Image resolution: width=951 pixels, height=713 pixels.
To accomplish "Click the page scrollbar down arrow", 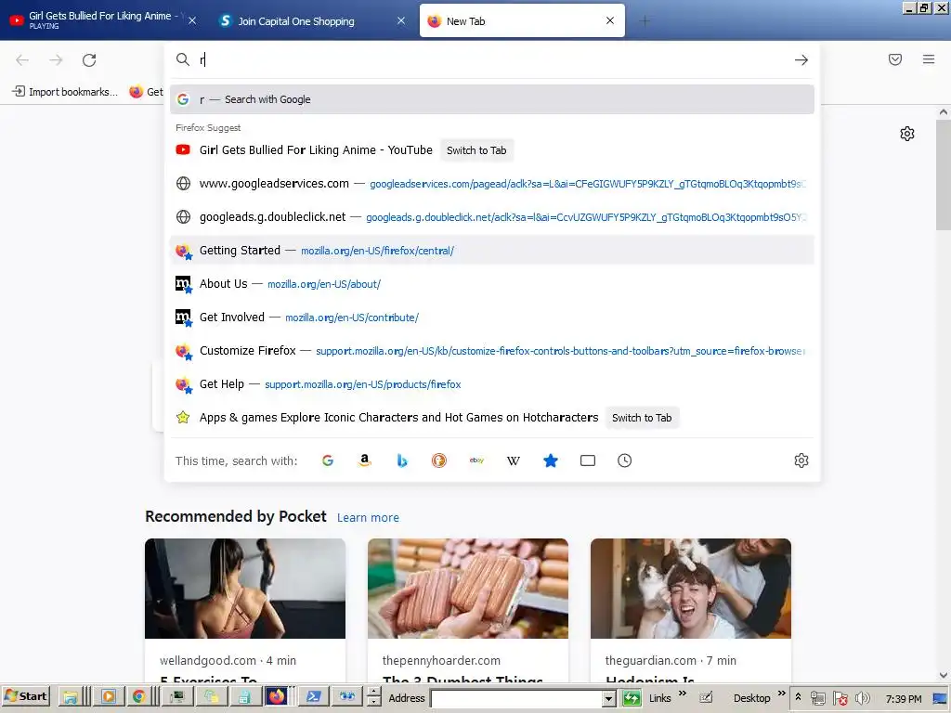I will (944, 675).
